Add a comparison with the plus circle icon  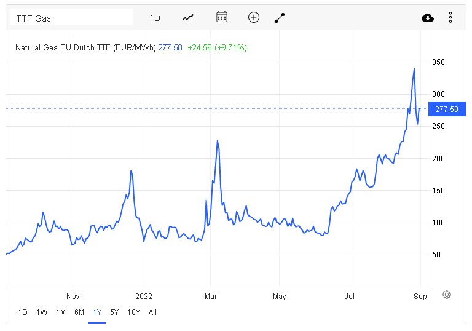pyautogui.click(x=254, y=17)
